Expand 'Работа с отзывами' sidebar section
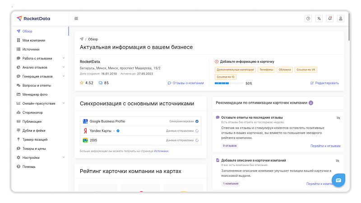Viewport: 361px width, 203px height. point(64,58)
